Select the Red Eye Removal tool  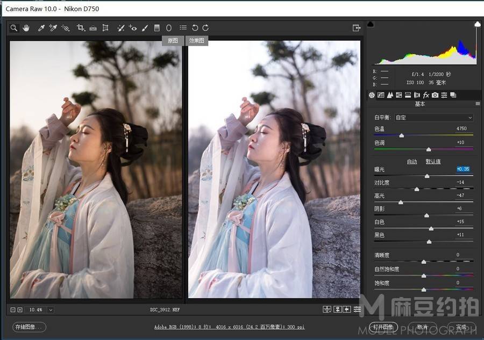[x=133, y=28]
